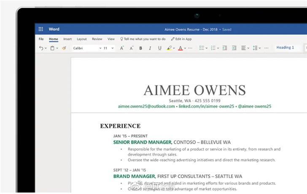Click the Grow Font icon
The height and width of the screenshot is (194, 307).
click(122, 48)
